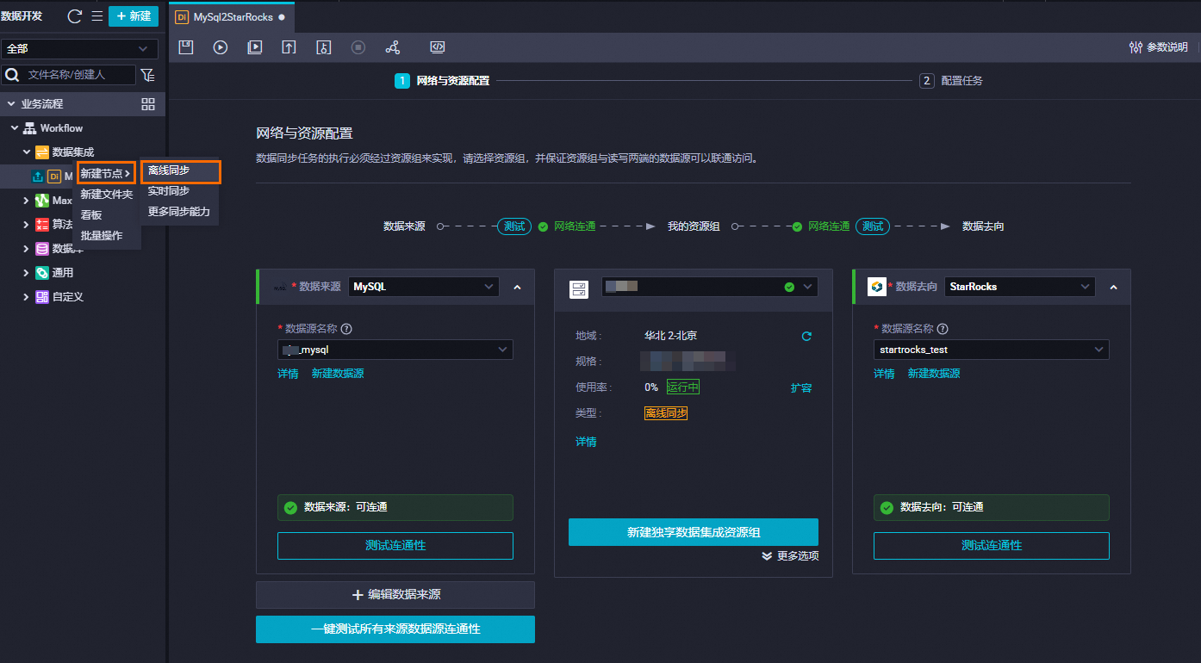1201x663 pixels.
Task: Expand the 通用 tree node
Action: pos(27,273)
